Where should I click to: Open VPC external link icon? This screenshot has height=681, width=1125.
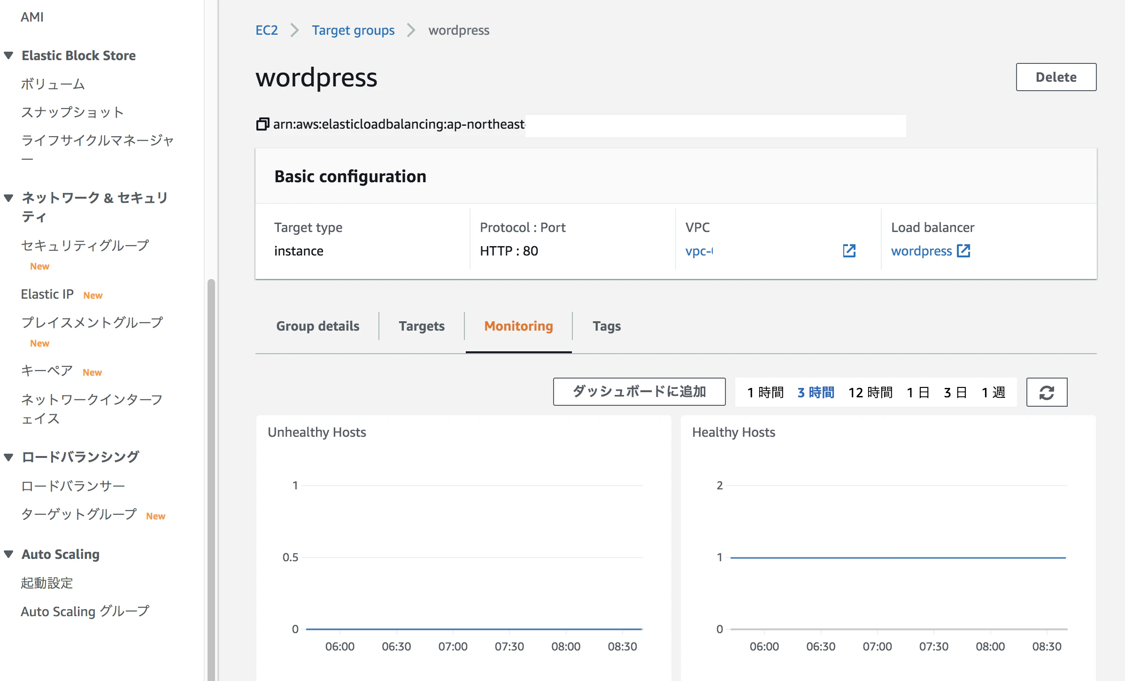tap(849, 251)
